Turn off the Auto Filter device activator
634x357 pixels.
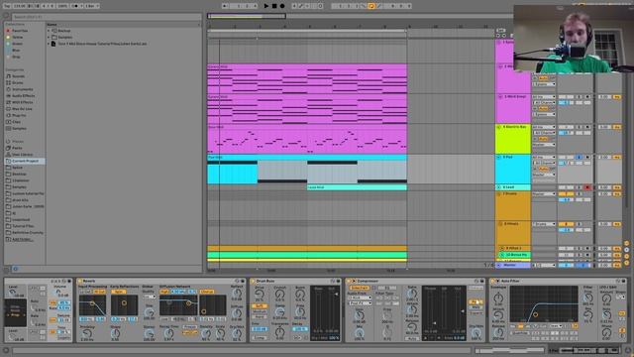[x=492, y=281]
